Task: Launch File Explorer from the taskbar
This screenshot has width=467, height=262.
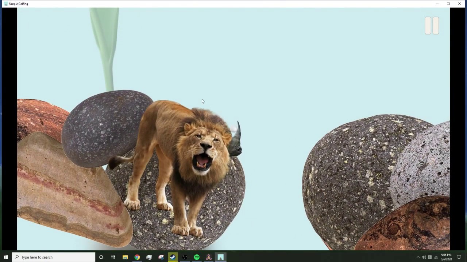Action: [125, 257]
